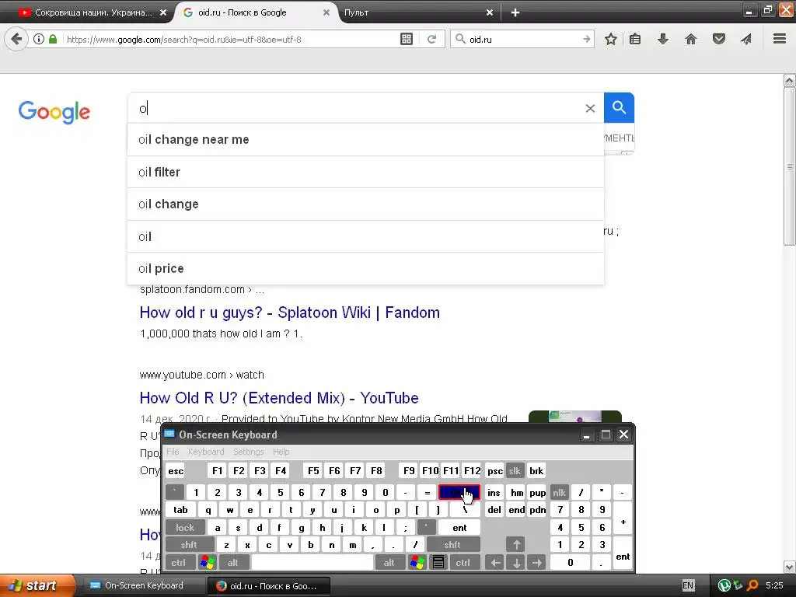796x597 pixels.
Task: Open the Keyboard menu in On-Screen Keyboard
Action: [206, 452]
